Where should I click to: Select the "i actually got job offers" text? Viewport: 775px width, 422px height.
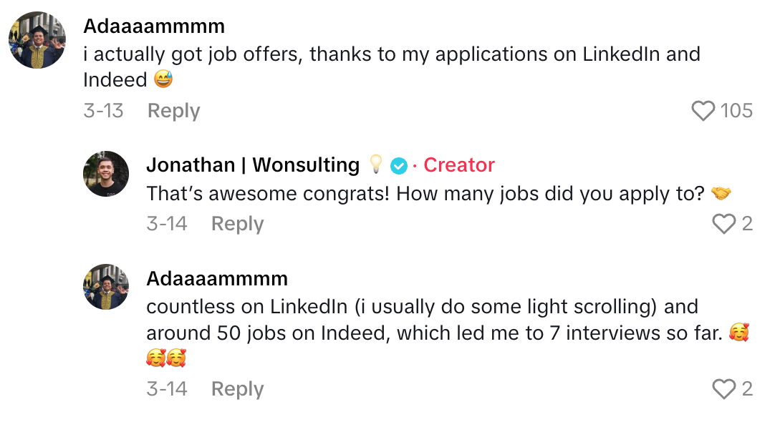(x=391, y=54)
